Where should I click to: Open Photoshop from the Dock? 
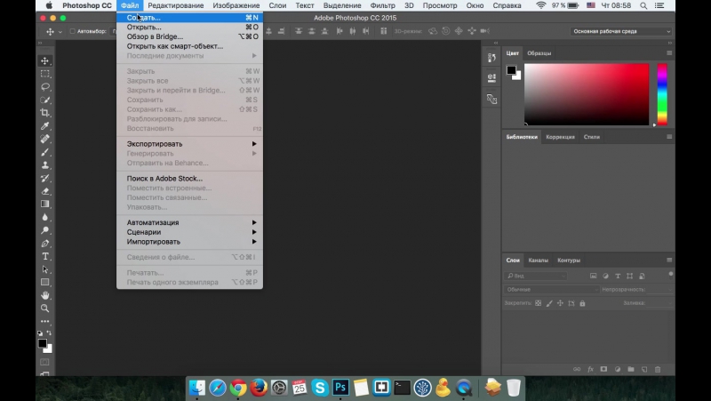coord(340,388)
